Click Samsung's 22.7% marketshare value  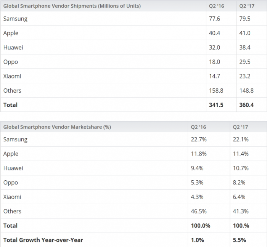[199, 140]
